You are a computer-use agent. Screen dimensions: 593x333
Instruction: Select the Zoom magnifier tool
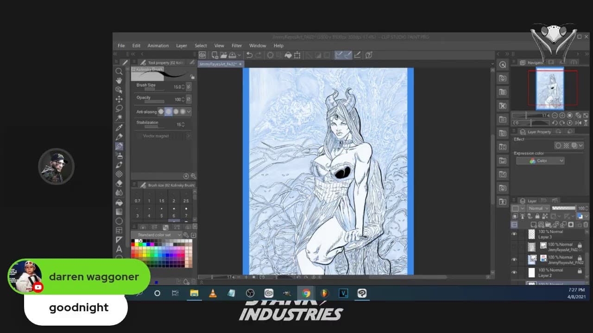119,71
